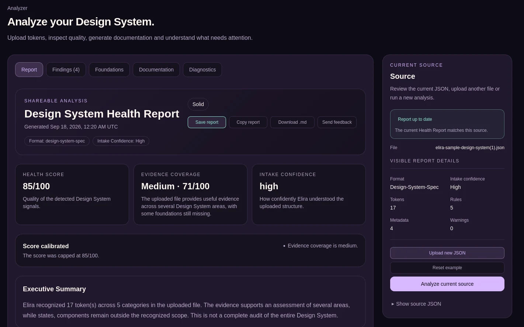524x327 pixels.
Task: Click Reset example button
Action: pyautogui.click(x=447, y=268)
